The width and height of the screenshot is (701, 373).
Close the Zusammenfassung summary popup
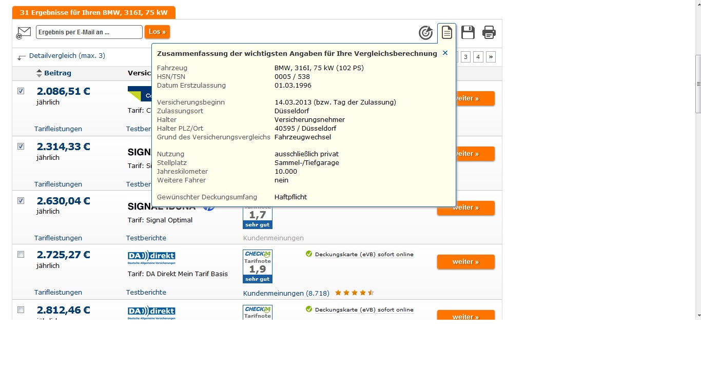tap(445, 53)
